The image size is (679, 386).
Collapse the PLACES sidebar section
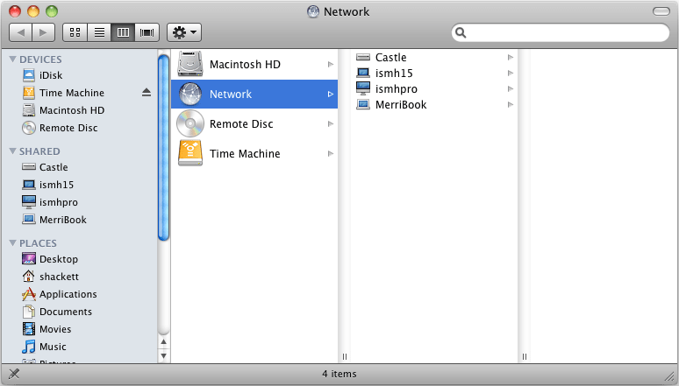(13, 243)
